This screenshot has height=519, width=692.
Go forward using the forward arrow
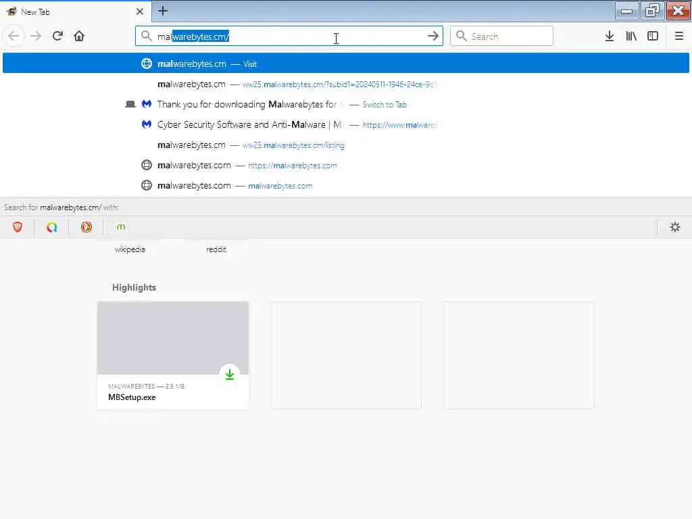36,36
